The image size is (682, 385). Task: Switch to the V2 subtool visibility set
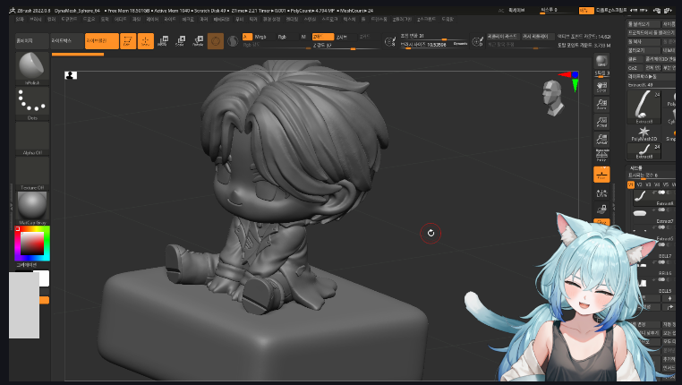tap(639, 184)
